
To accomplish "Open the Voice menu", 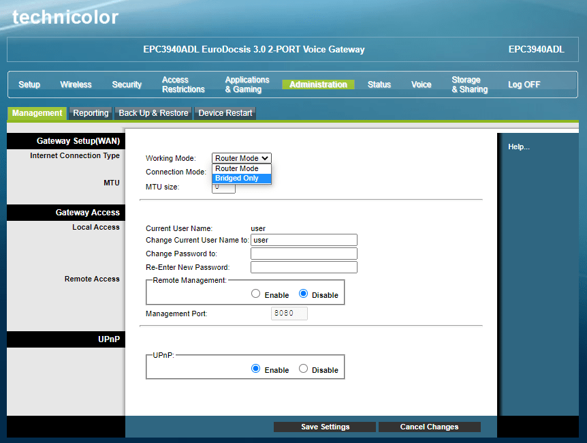I will (x=421, y=85).
